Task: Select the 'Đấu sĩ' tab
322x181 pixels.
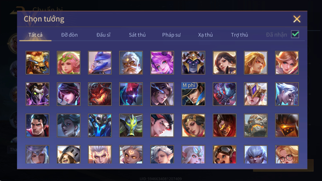Action: click(x=103, y=35)
